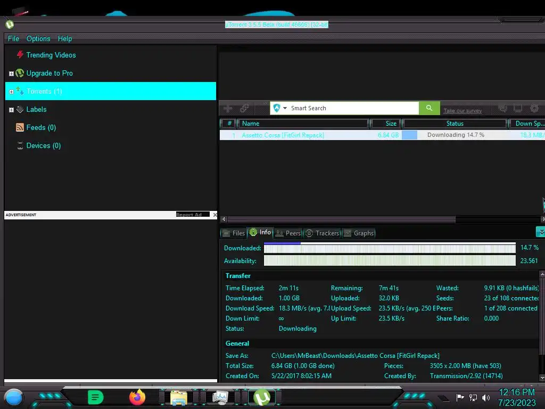Viewport: 545px width, 409px height.
Task: Click the Availability pieces bar
Action: click(390, 260)
